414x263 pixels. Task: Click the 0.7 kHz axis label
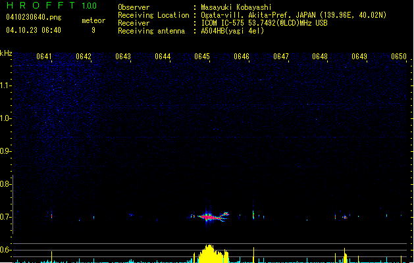coord(5,217)
